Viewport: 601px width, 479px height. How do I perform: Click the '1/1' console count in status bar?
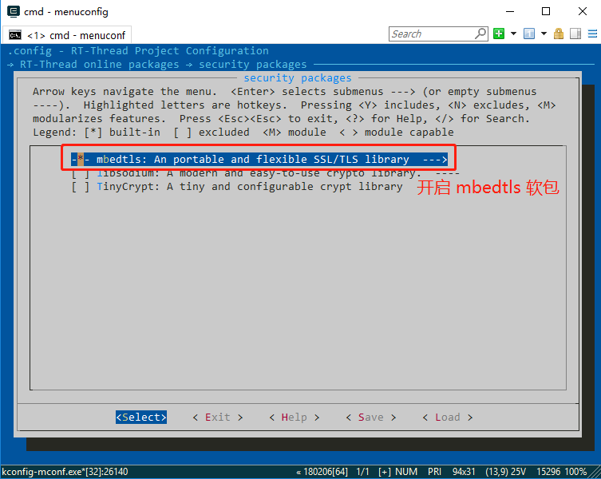pyautogui.click(x=362, y=472)
